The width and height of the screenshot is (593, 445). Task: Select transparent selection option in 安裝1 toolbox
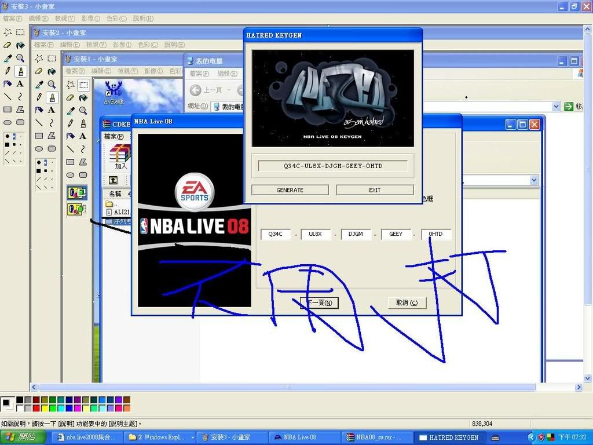coord(77,209)
